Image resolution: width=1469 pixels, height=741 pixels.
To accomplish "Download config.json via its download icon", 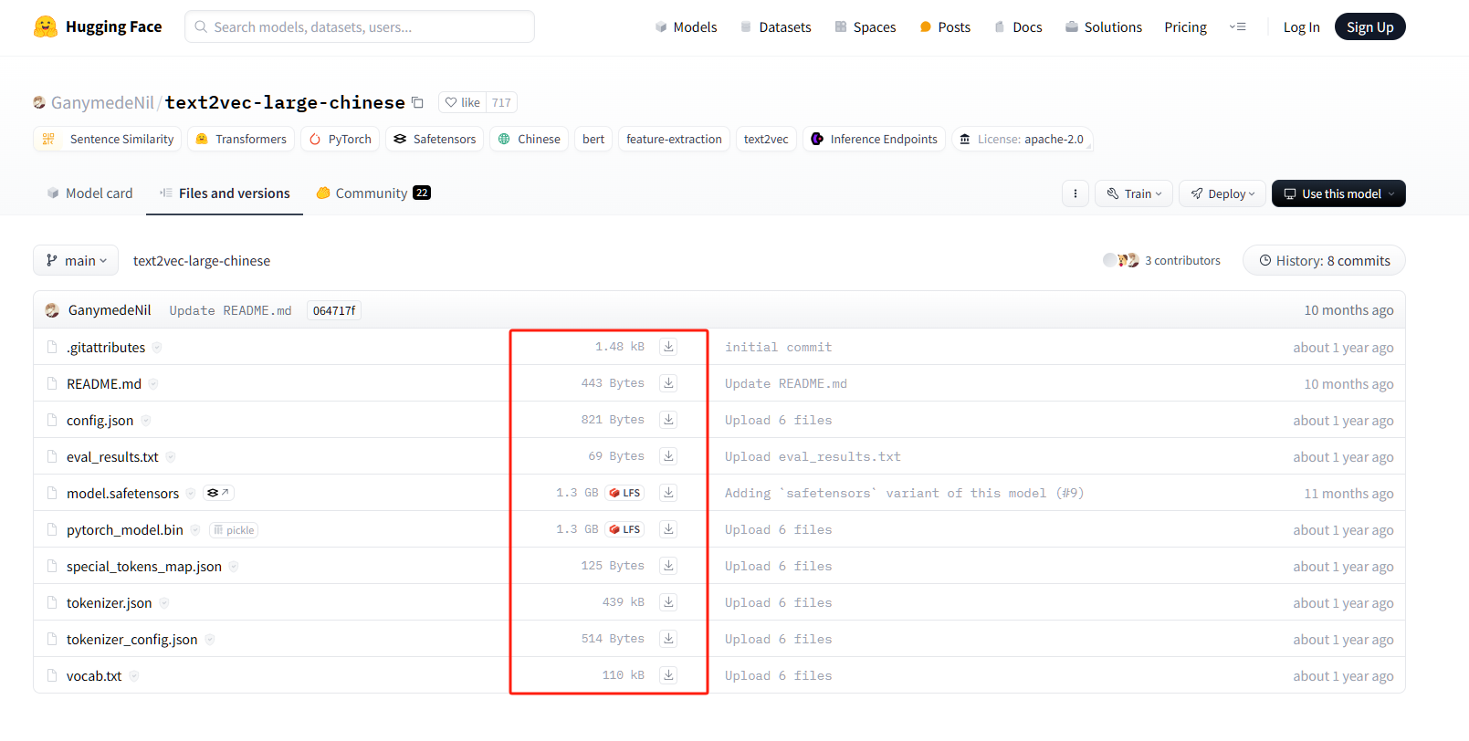I will [668, 420].
